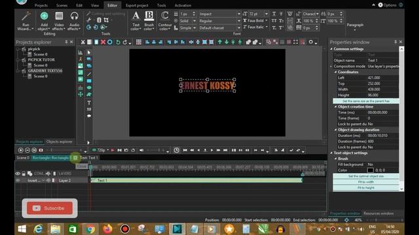Toggle Faux Bold text style
The image size is (419, 235).
tap(255, 20)
